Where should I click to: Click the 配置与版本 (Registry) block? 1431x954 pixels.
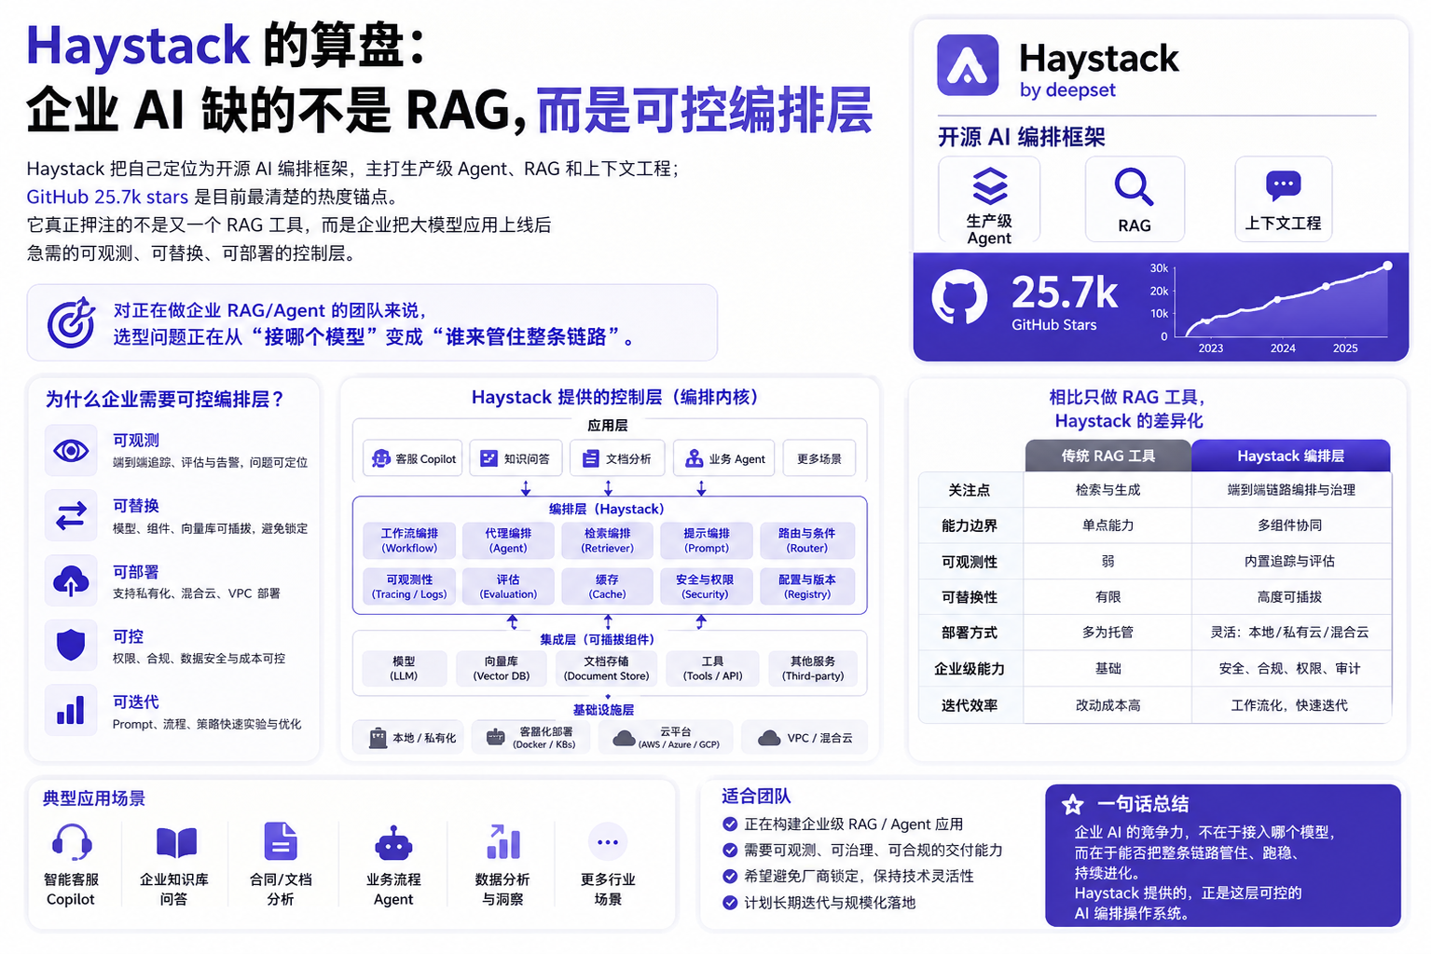[x=807, y=586]
